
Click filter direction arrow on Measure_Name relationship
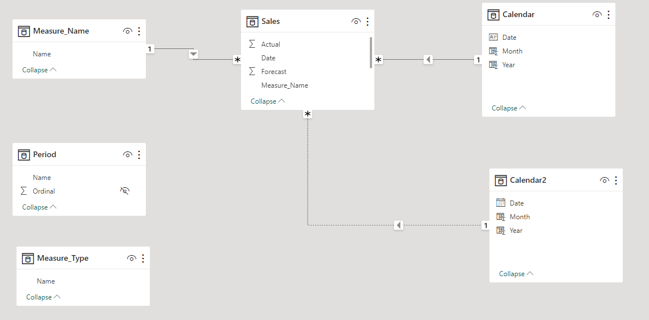pyautogui.click(x=193, y=54)
